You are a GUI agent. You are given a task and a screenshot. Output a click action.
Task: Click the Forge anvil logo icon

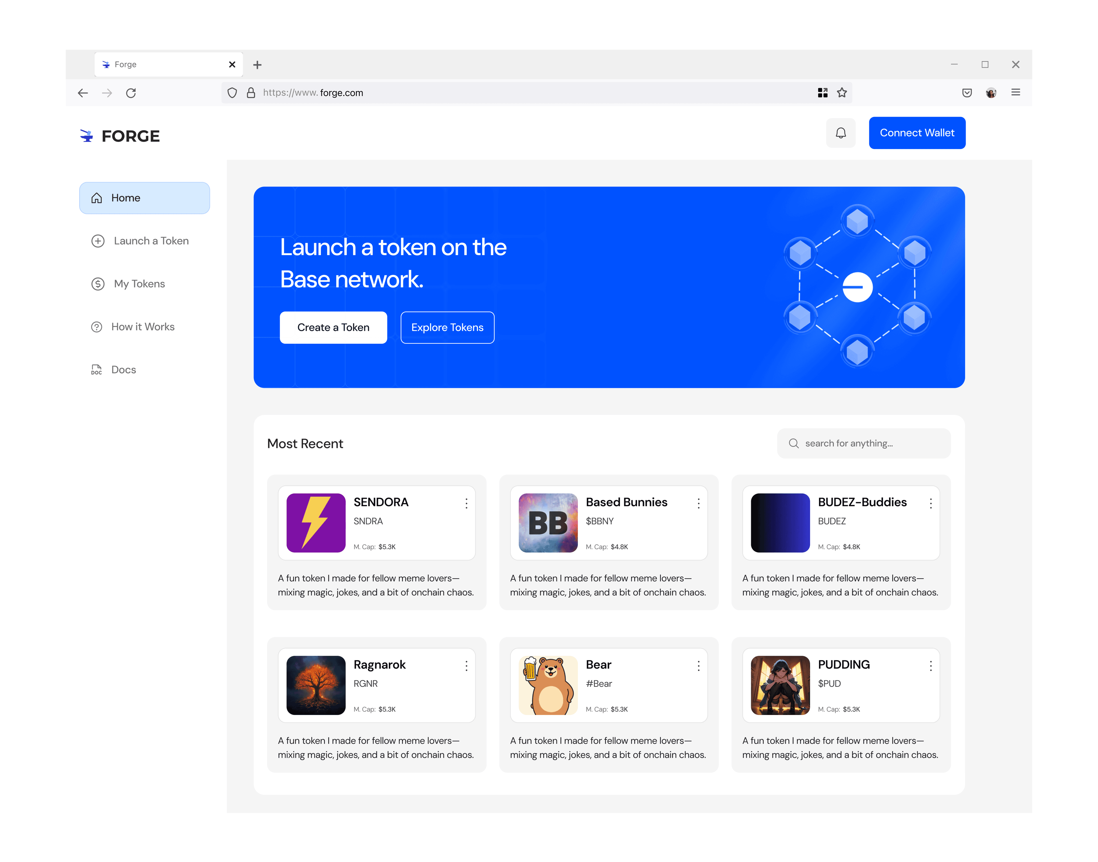click(87, 136)
